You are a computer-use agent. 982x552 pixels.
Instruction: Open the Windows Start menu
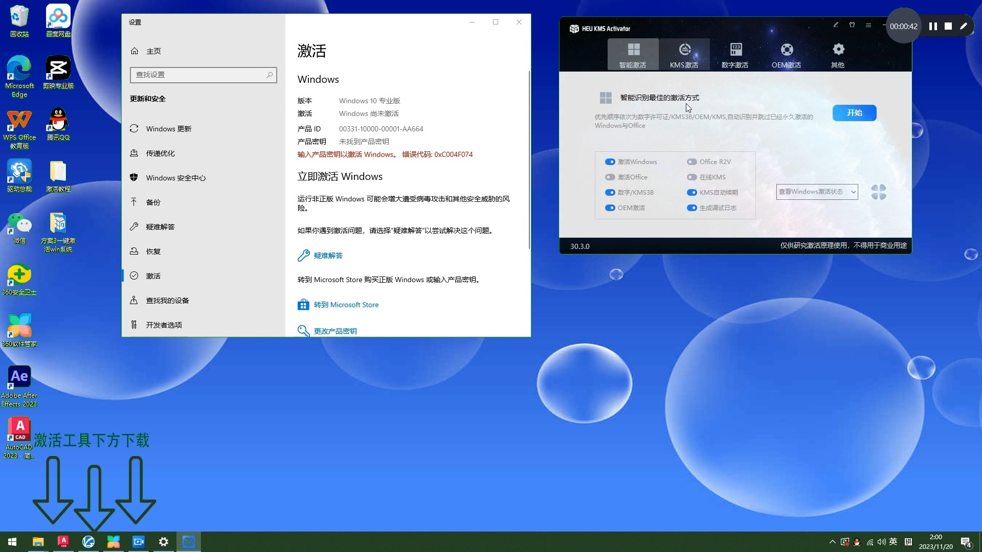point(12,542)
